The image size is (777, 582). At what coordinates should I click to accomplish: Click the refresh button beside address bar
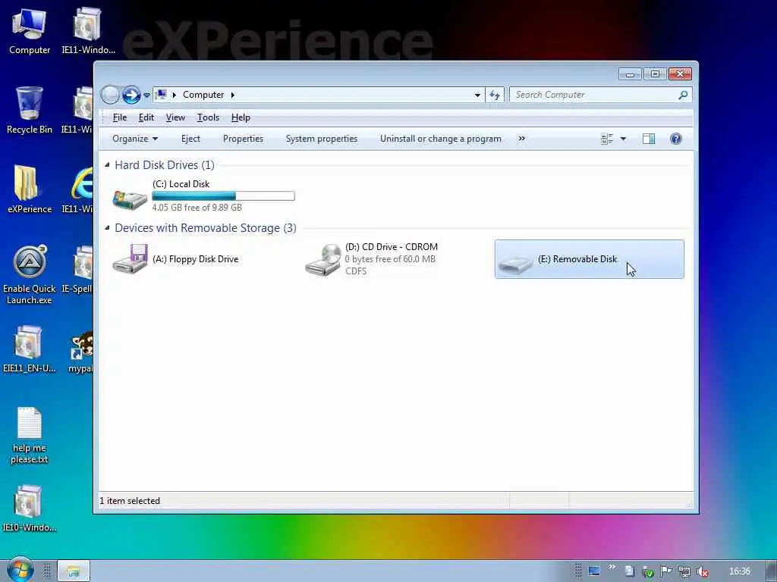point(495,95)
